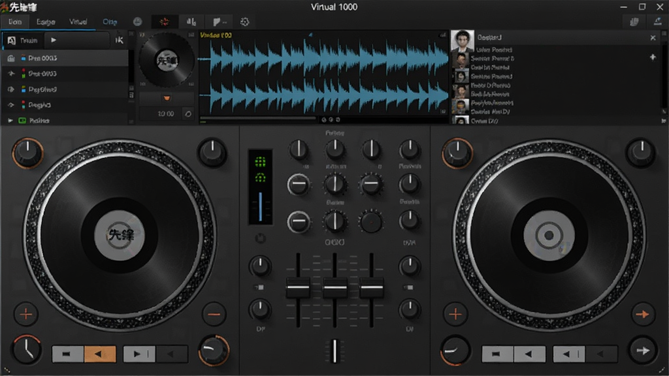The height and width of the screenshot is (376, 669).
Task: Click the mini vinyl thumbnail beside the waveform
Action: 167,60
